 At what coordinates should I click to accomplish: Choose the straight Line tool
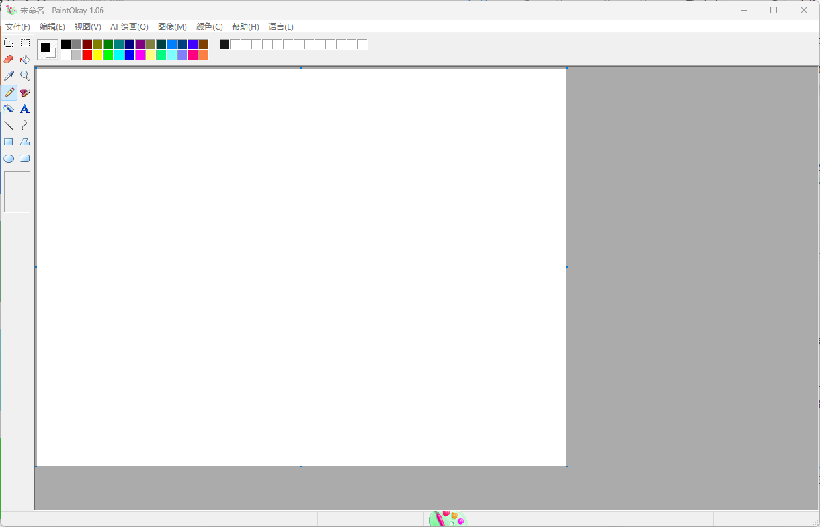pos(9,126)
